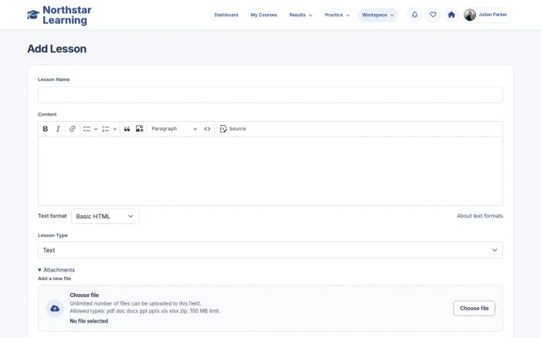Open favorites with the heart icon
The image size is (541, 338).
tap(433, 15)
